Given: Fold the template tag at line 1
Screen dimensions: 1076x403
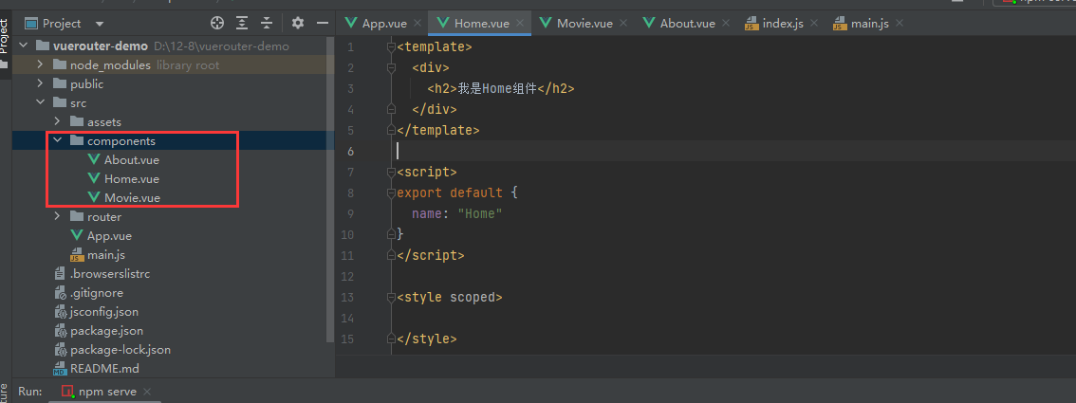Looking at the screenshot, I should point(391,47).
